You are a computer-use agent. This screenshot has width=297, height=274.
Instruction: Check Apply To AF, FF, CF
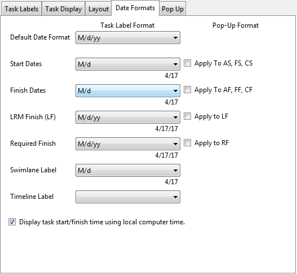click(187, 90)
